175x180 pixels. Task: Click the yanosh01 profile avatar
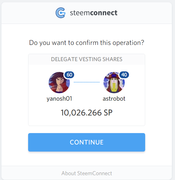59,82
